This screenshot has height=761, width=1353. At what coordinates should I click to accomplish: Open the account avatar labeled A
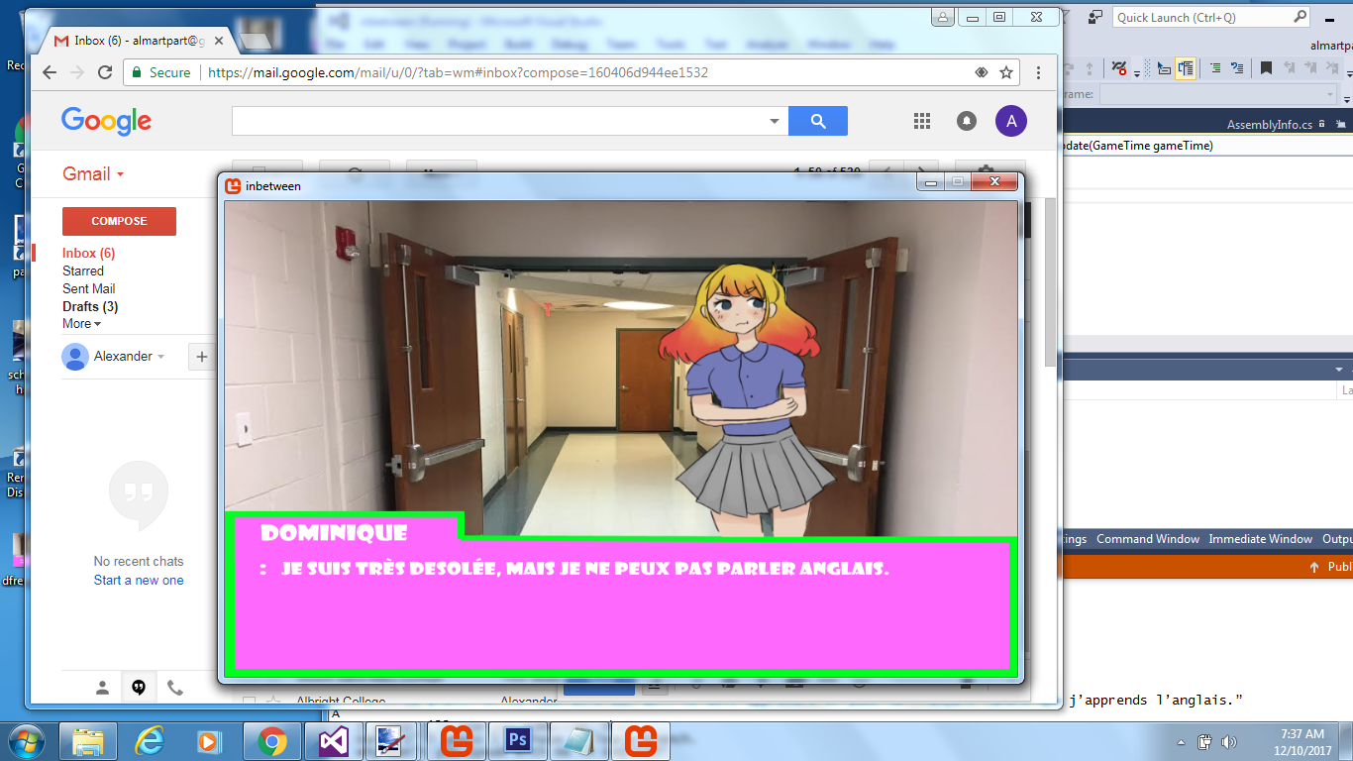pos(1011,121)
